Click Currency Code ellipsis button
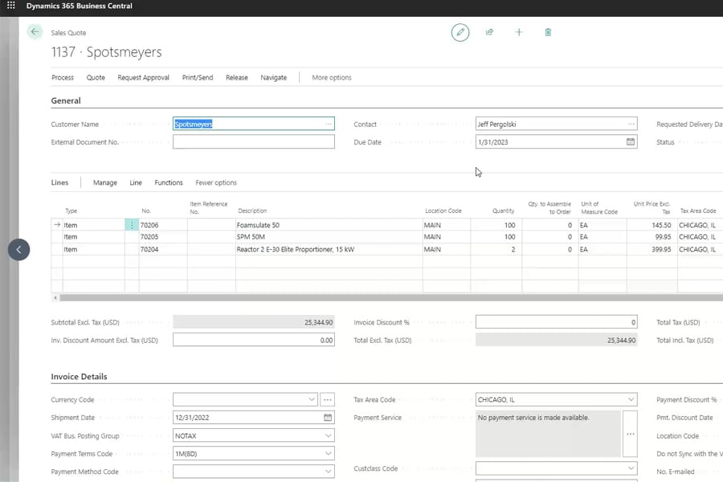This screenshot has width=723, height=482. point(328,399)
